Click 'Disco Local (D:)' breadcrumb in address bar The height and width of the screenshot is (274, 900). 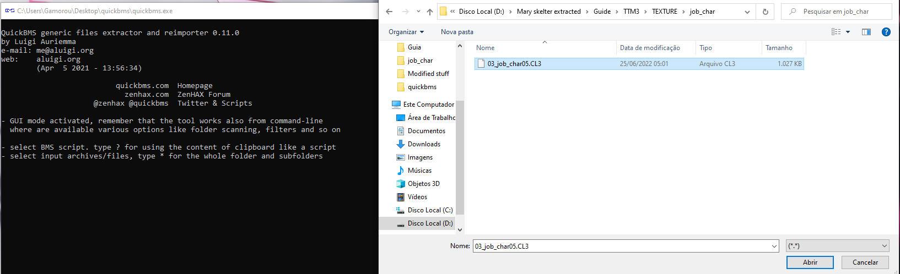[481, 12]
